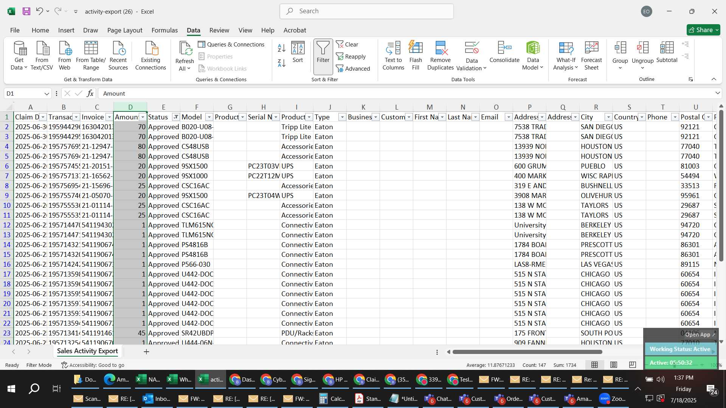Switch to Page Break Preview

tap(632, 365)
